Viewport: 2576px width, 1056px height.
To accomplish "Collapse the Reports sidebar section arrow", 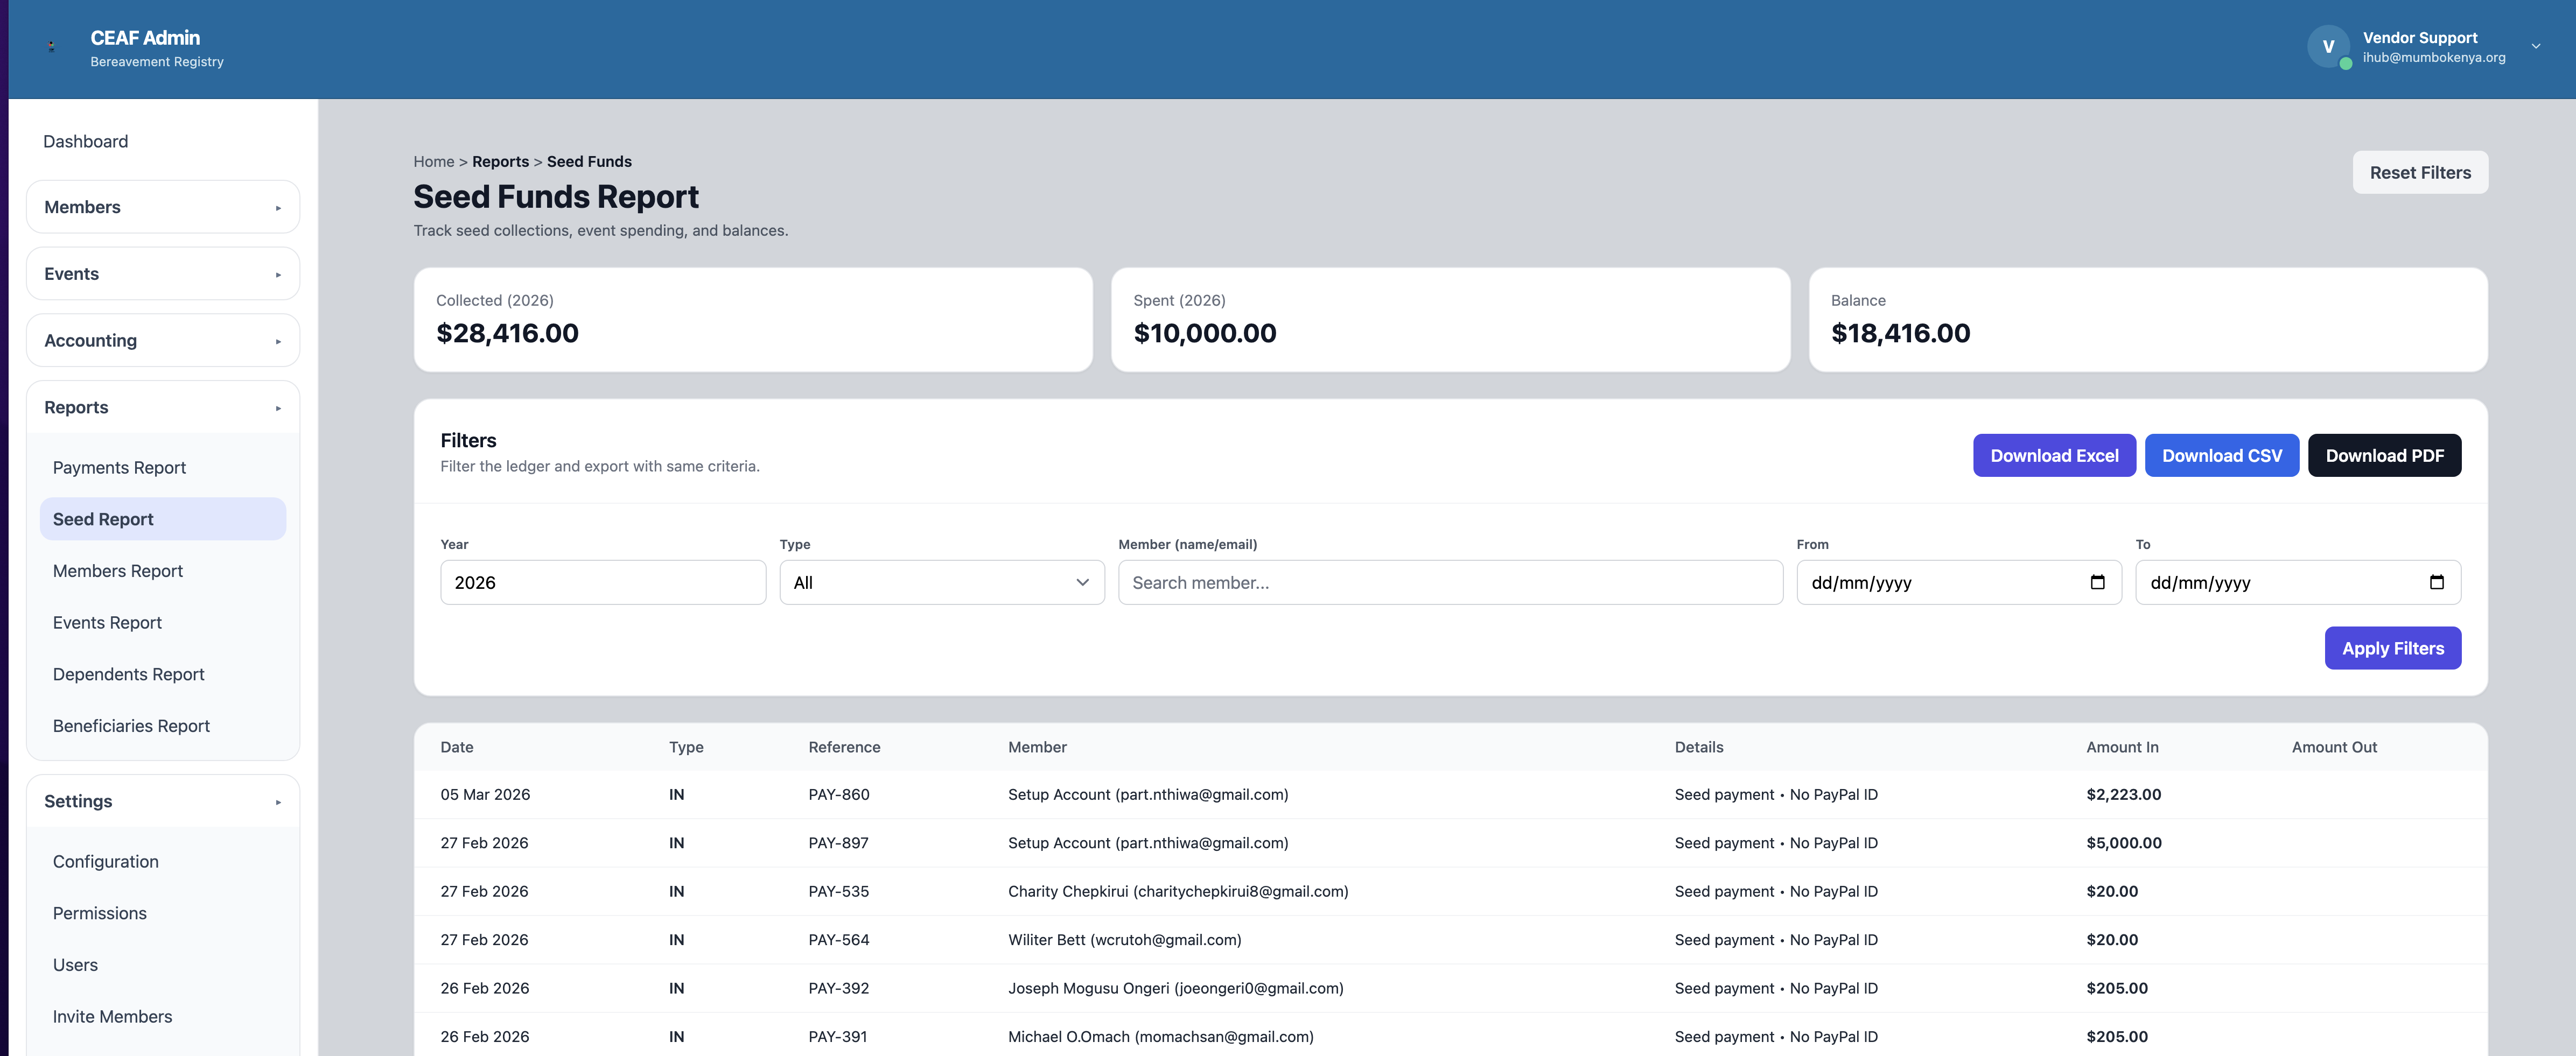I will tap(278, 408).
